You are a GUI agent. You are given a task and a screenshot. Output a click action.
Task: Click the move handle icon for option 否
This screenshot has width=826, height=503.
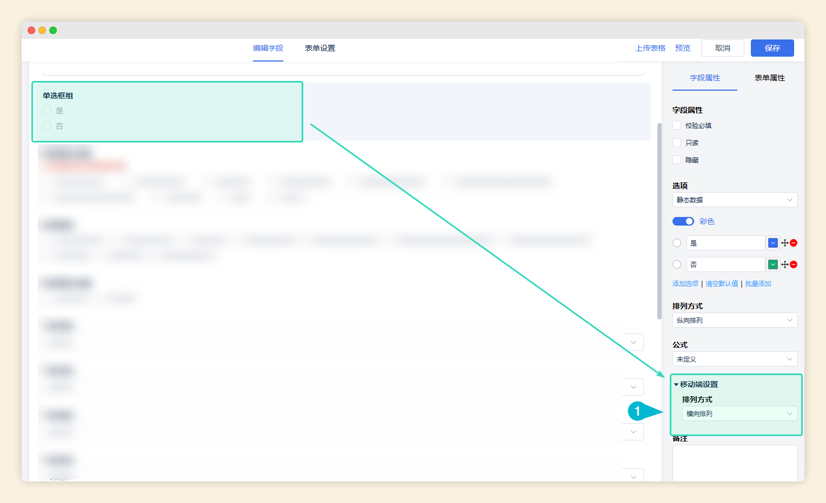pos(784,264)
